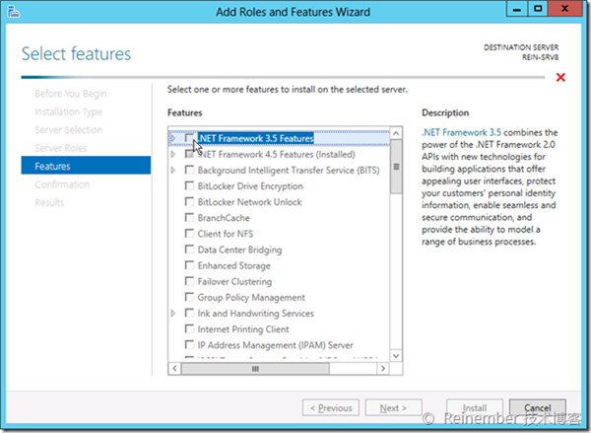Check BitLocker Drive Encryption
This screenshot has width=591, height=433.
(189, 185)
